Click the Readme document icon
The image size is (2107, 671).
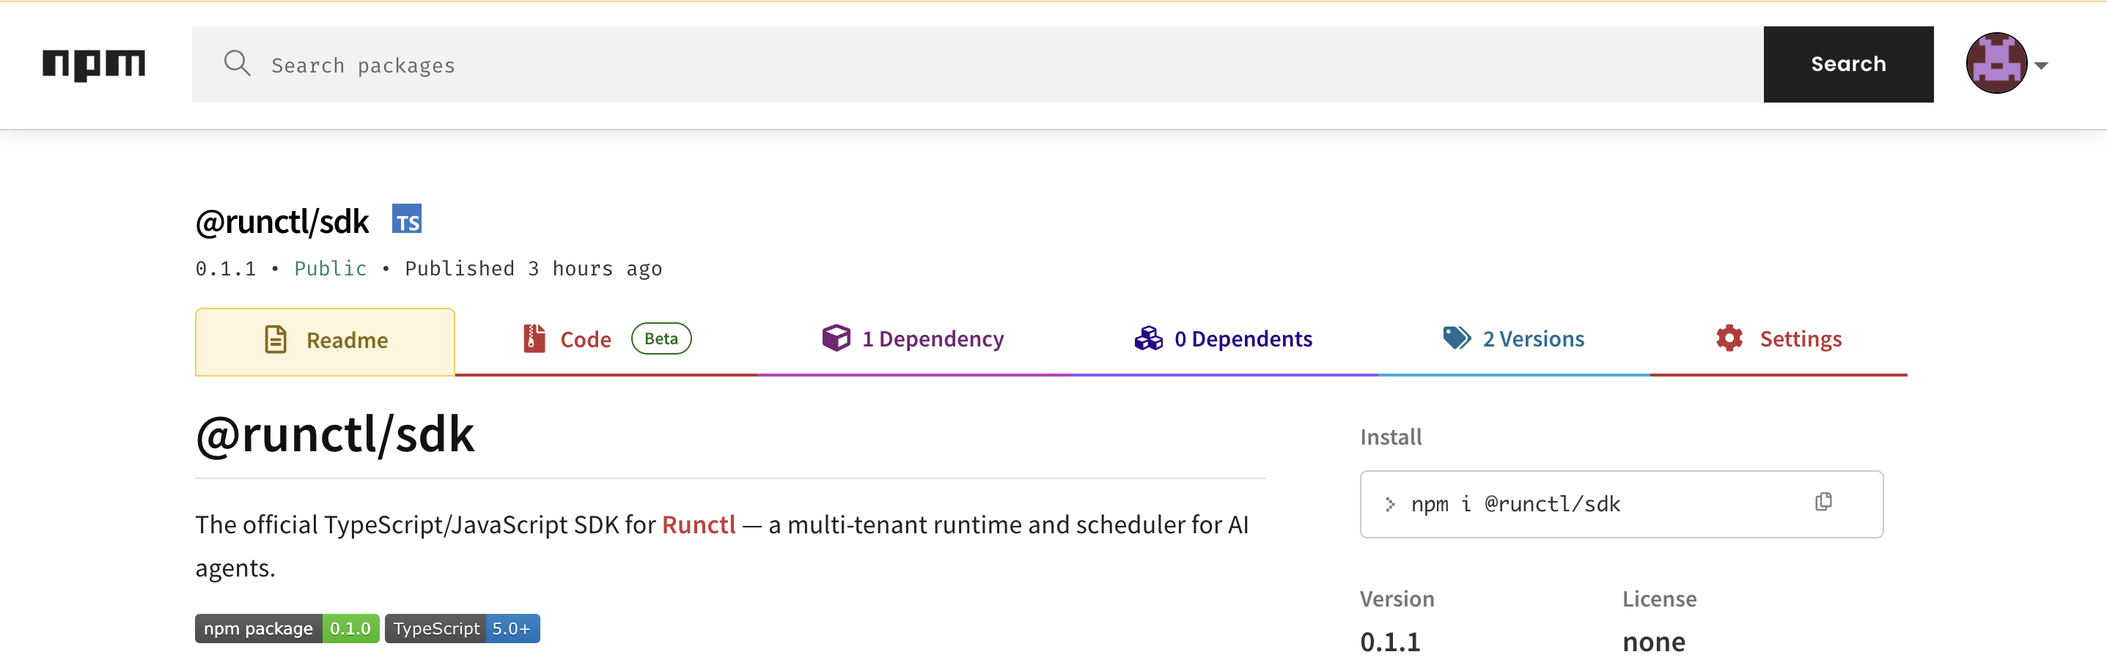point(276,339)
